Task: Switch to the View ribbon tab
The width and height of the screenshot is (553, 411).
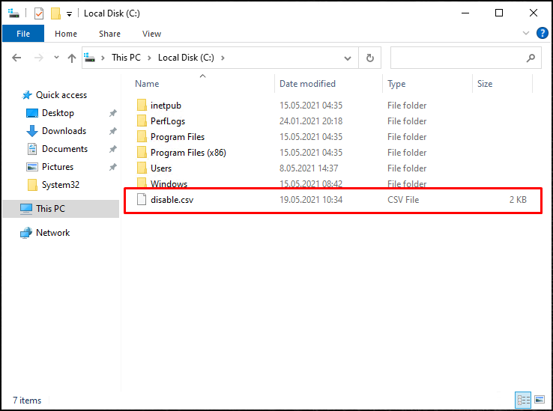Action: [x=151, y=34]
